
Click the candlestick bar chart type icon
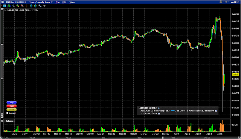pos(9,6)
